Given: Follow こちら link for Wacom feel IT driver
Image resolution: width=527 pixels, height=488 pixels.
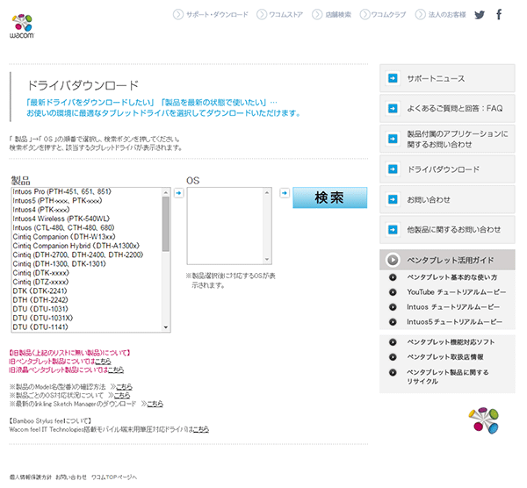Looking at the screenshot, I should (201, 429).
